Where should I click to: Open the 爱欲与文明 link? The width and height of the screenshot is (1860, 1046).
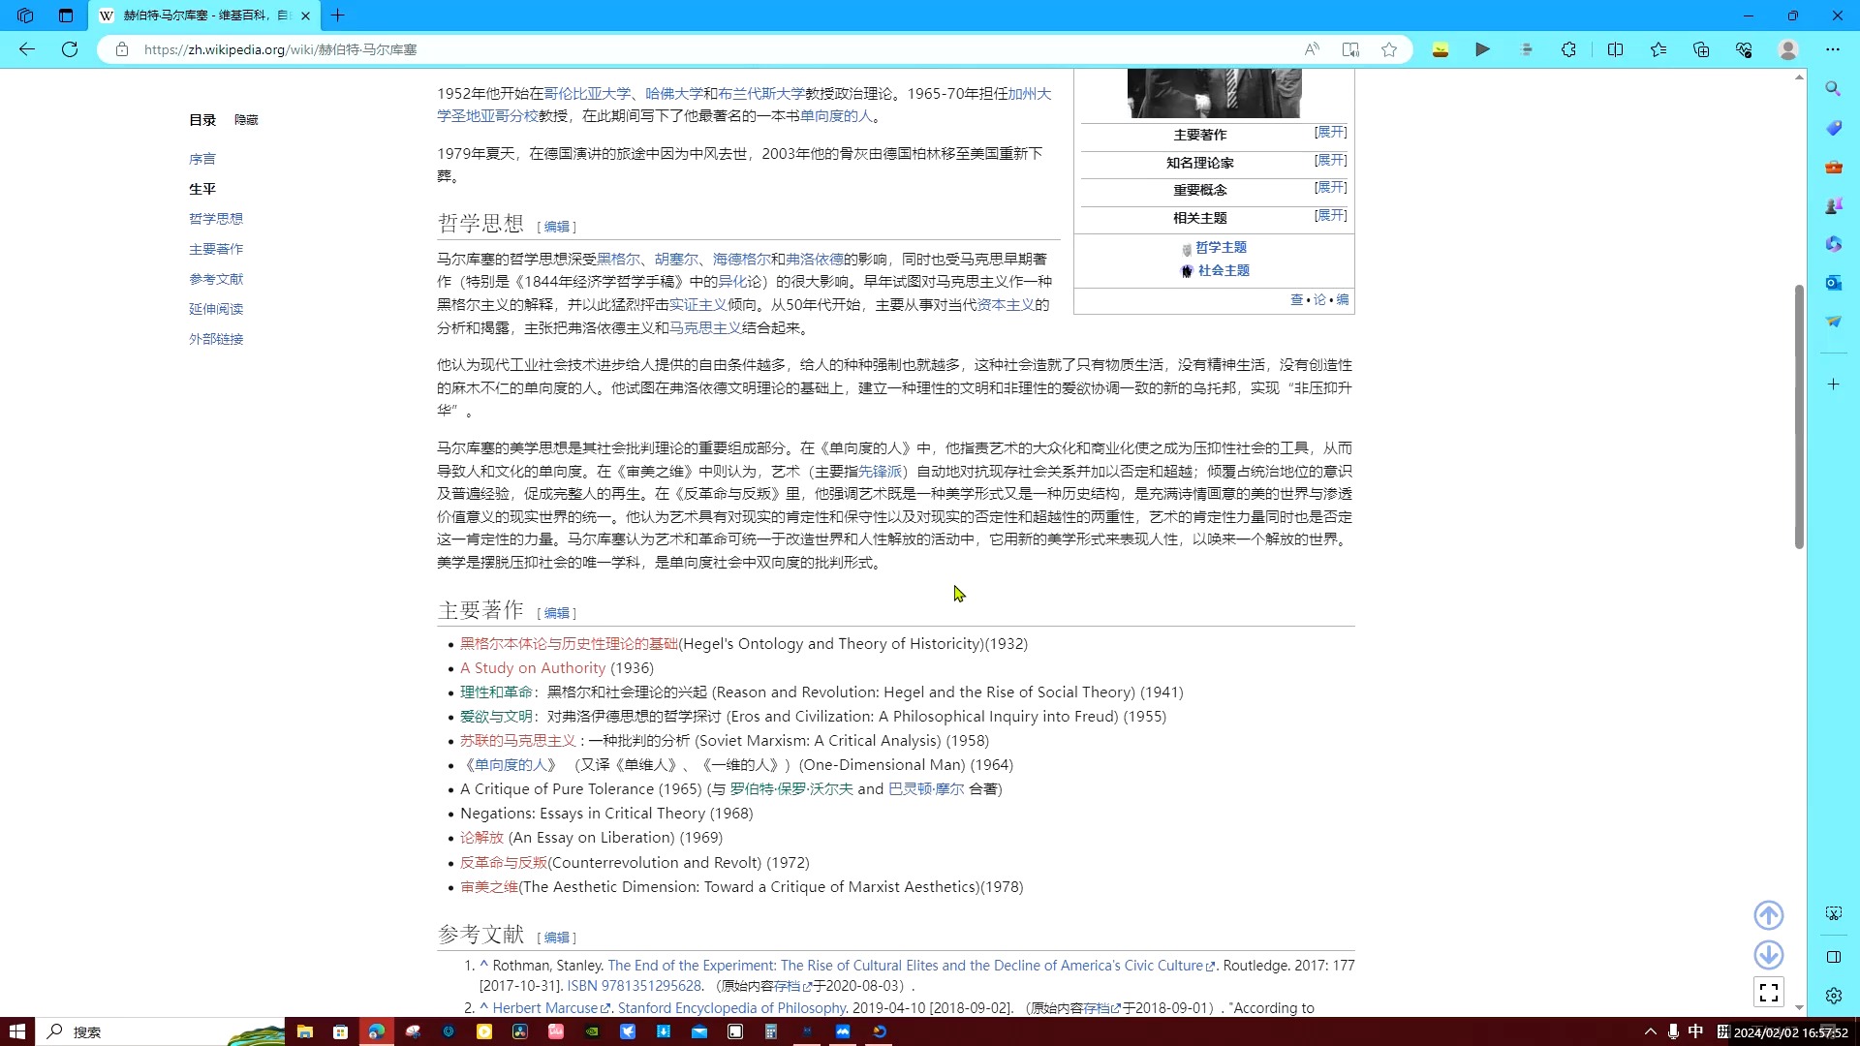(496, 717)
